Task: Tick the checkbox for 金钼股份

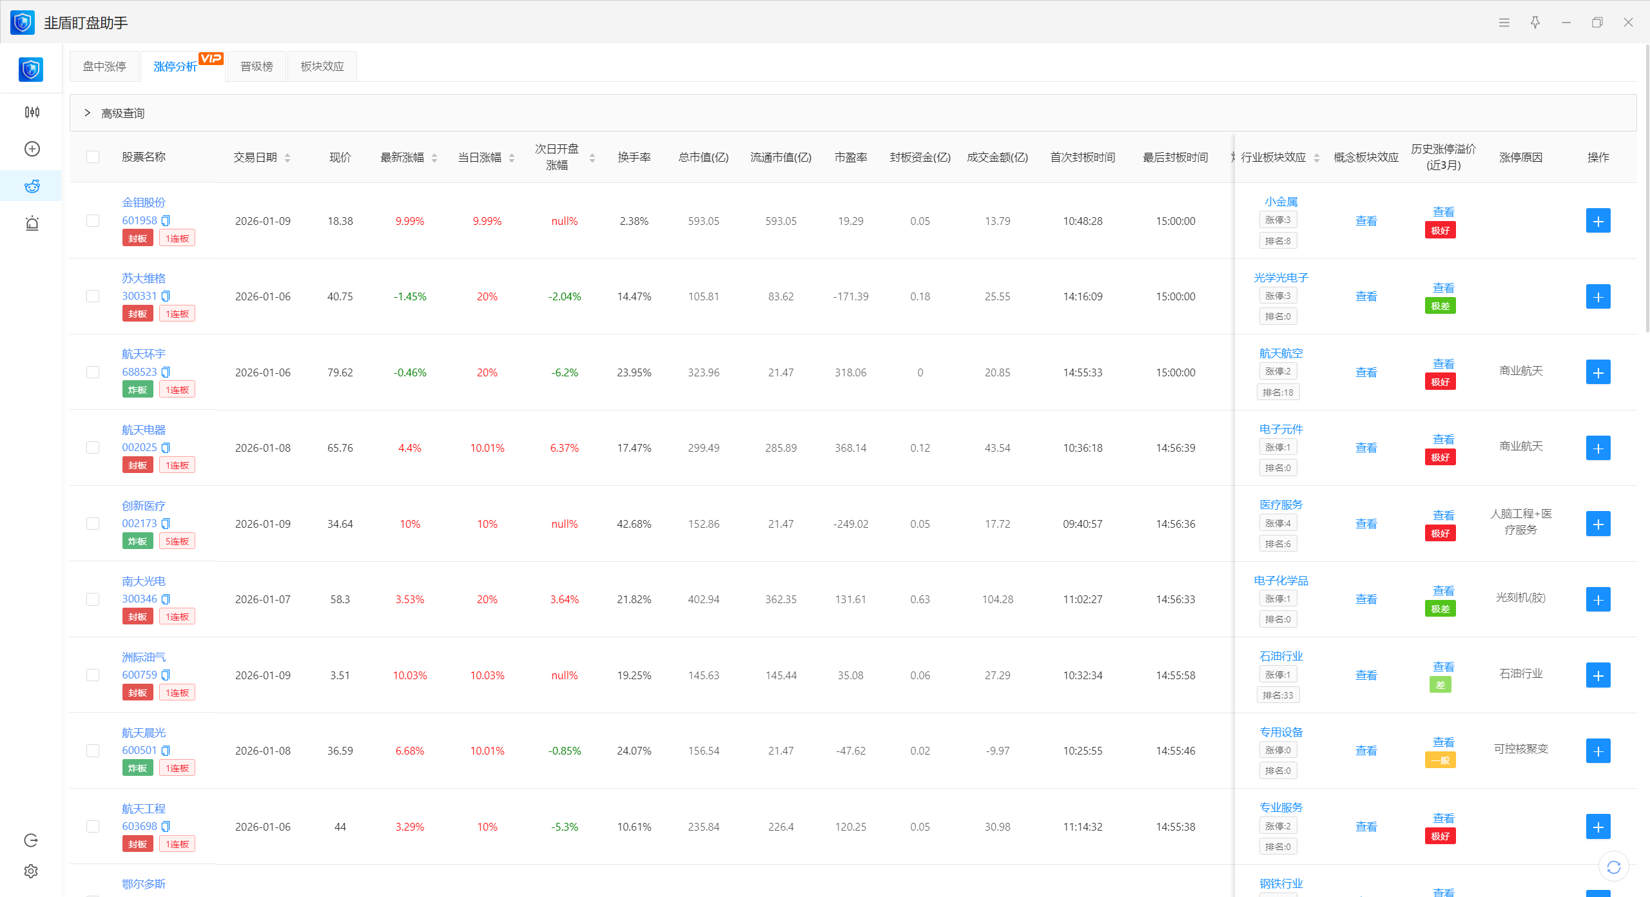Action: (x=93, y=221)
